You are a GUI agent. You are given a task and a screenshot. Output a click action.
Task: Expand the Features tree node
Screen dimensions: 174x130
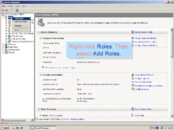[3, 44]
